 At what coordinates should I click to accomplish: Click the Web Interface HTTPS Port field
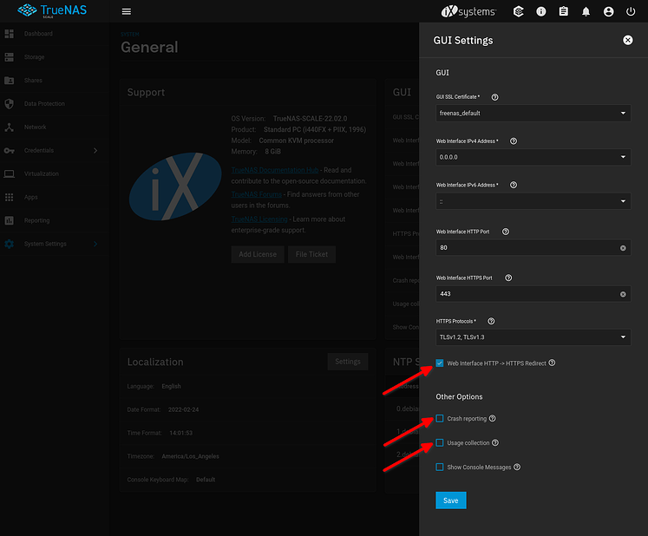526,294
